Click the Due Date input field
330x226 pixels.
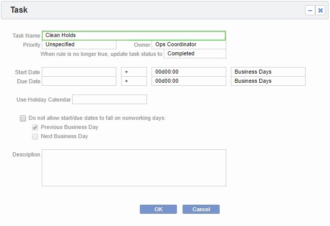79,81
